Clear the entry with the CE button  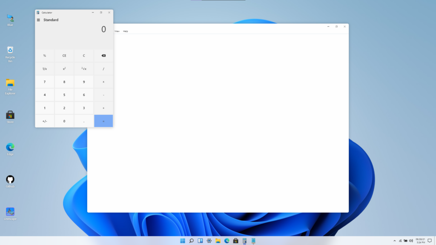pyautogui.click(x=64, y=55)
